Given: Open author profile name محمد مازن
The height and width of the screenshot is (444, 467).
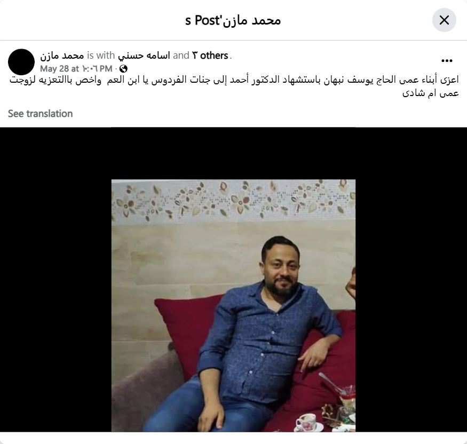Looking at the screenshot, I should pyautogui.click(x=62, y=55).
